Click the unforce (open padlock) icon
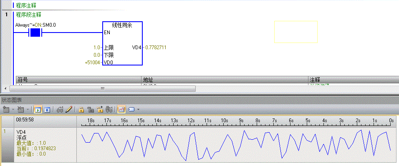399x166 pixels. pos(90,110)
